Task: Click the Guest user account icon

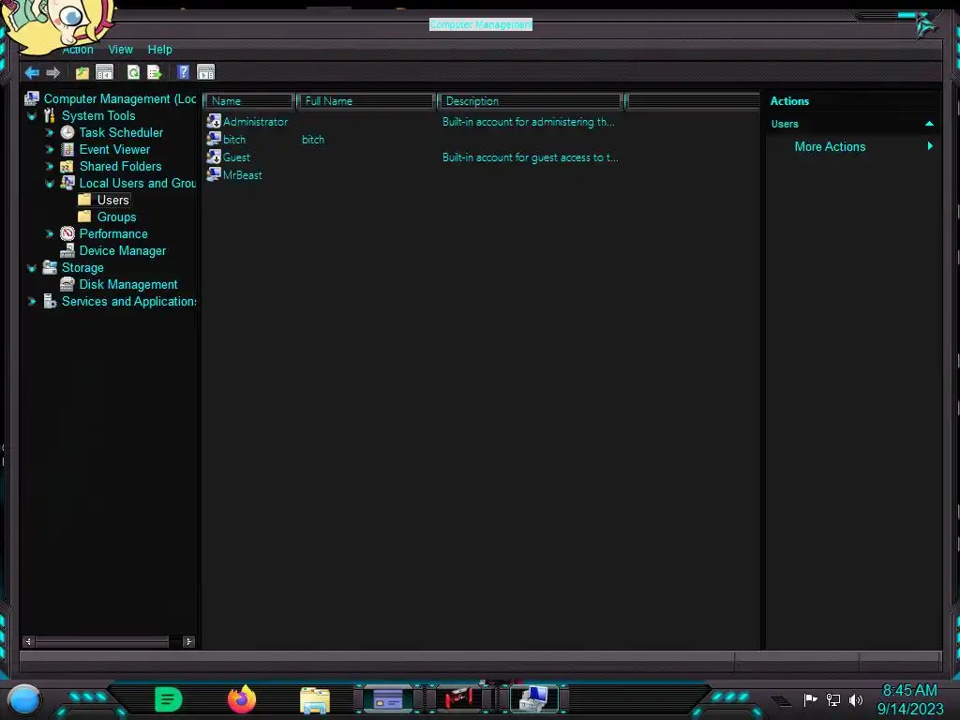Action: pyautogui.click(x=214, y=157)
